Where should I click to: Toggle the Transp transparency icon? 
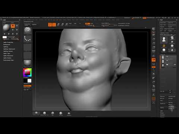coord(154,95)
